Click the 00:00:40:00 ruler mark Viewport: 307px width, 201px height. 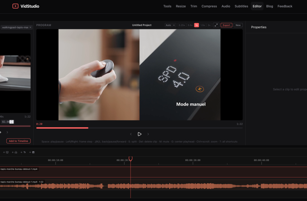point(261,160)
